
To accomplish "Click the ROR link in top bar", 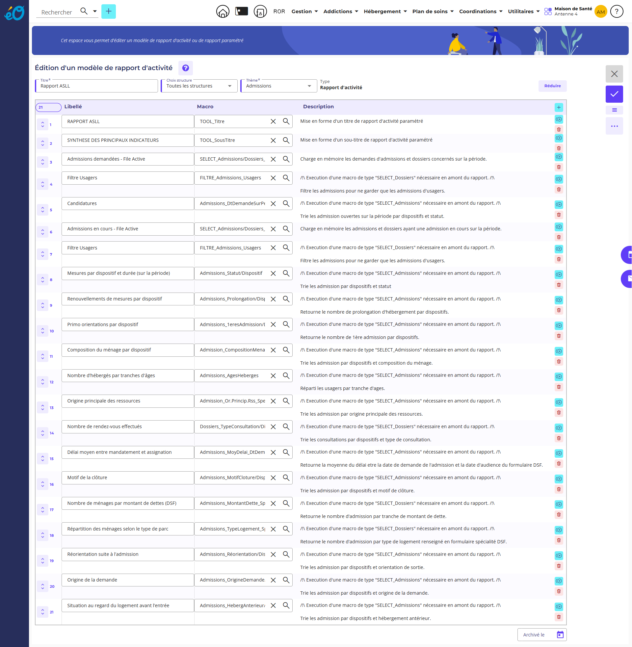I will pos(279,12).
